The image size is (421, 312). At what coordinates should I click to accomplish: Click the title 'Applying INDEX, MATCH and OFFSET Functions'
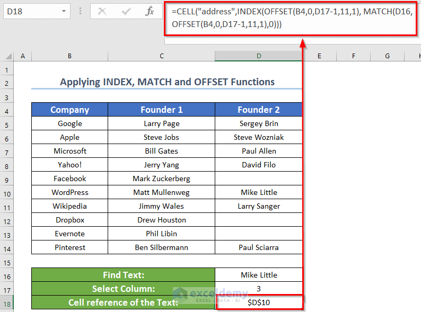(x=167, y=82)
